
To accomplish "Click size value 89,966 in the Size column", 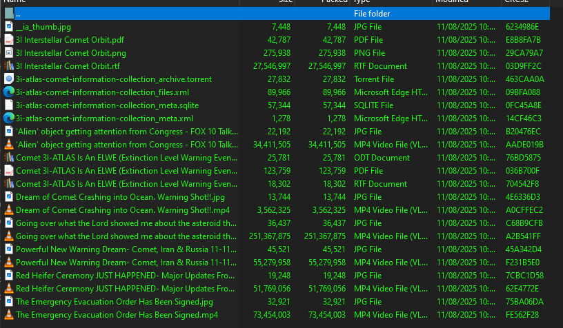I will tap(279, 92).
